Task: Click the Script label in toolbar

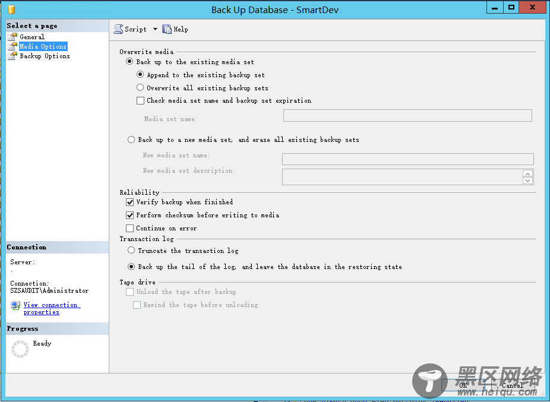Action: pyautogui.click(x=136, y=30)
